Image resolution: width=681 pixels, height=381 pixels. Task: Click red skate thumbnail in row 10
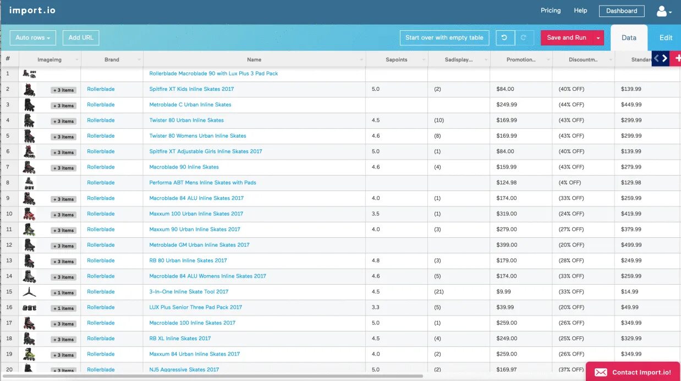tap(29, 214)
